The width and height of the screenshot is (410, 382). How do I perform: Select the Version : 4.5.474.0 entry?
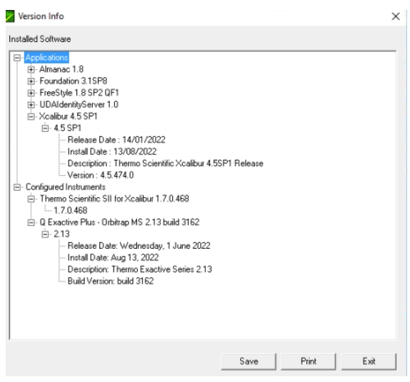pos(101,175)
